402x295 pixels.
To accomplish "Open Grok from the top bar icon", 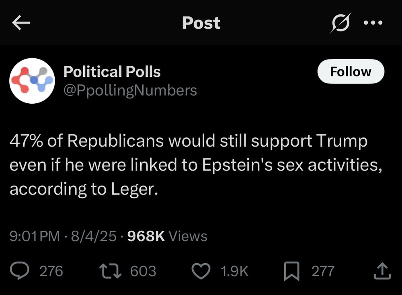I will pos(339,23).
